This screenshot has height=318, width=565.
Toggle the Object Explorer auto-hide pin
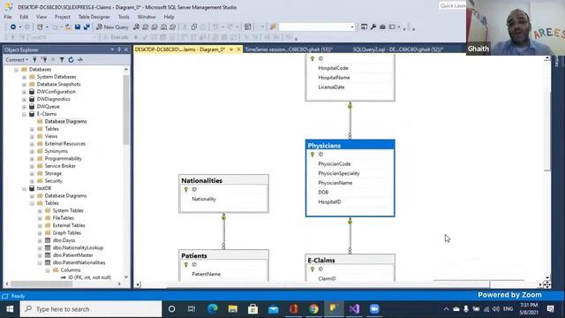(x=119, y=49)
